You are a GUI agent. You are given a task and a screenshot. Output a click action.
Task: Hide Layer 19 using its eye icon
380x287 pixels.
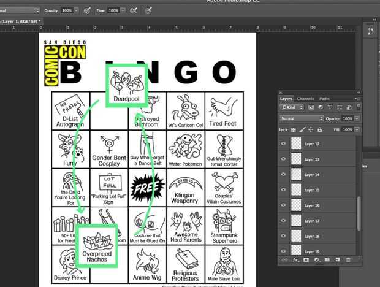tap(283, 251)
